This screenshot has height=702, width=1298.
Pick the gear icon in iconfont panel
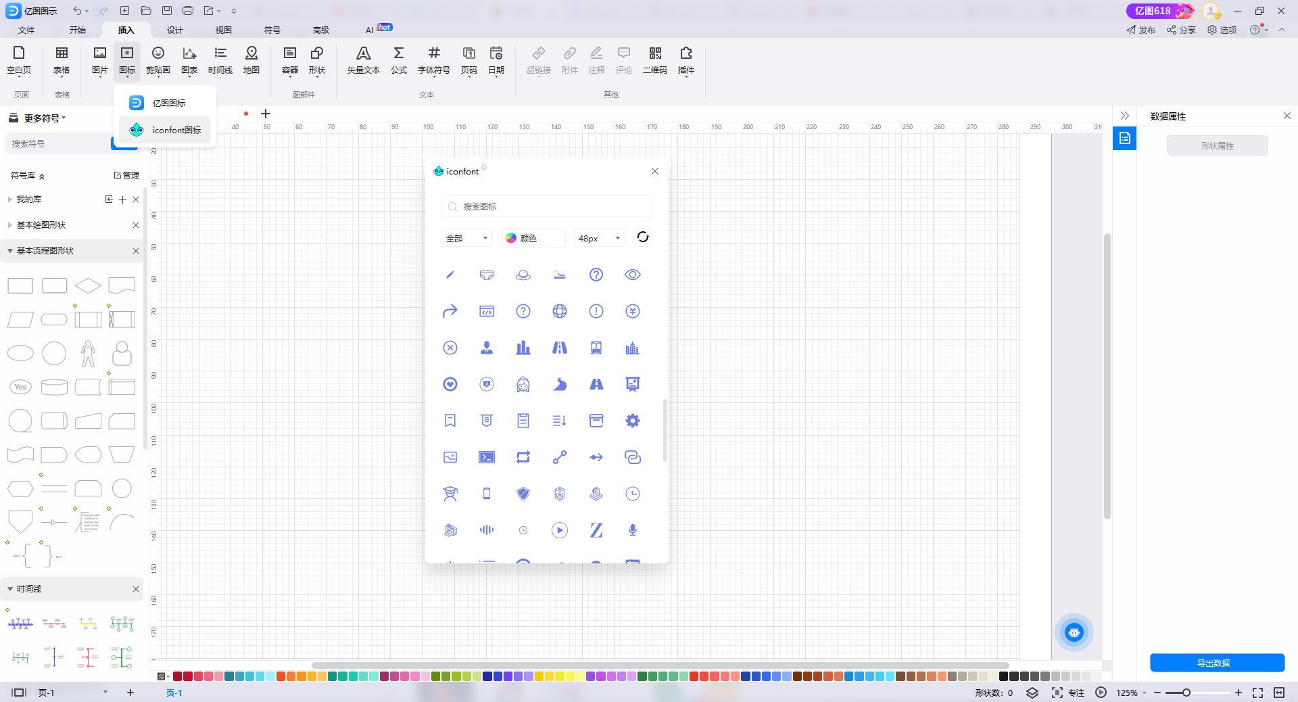[x=633, y=421]
